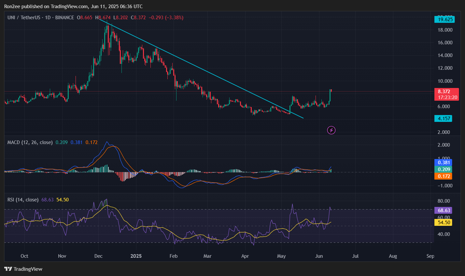The width and height of the screenshot is (465, 276).
Task: Select the cyan 4.157 low price label
Action: pyautogui.click(x=443, y=118)
